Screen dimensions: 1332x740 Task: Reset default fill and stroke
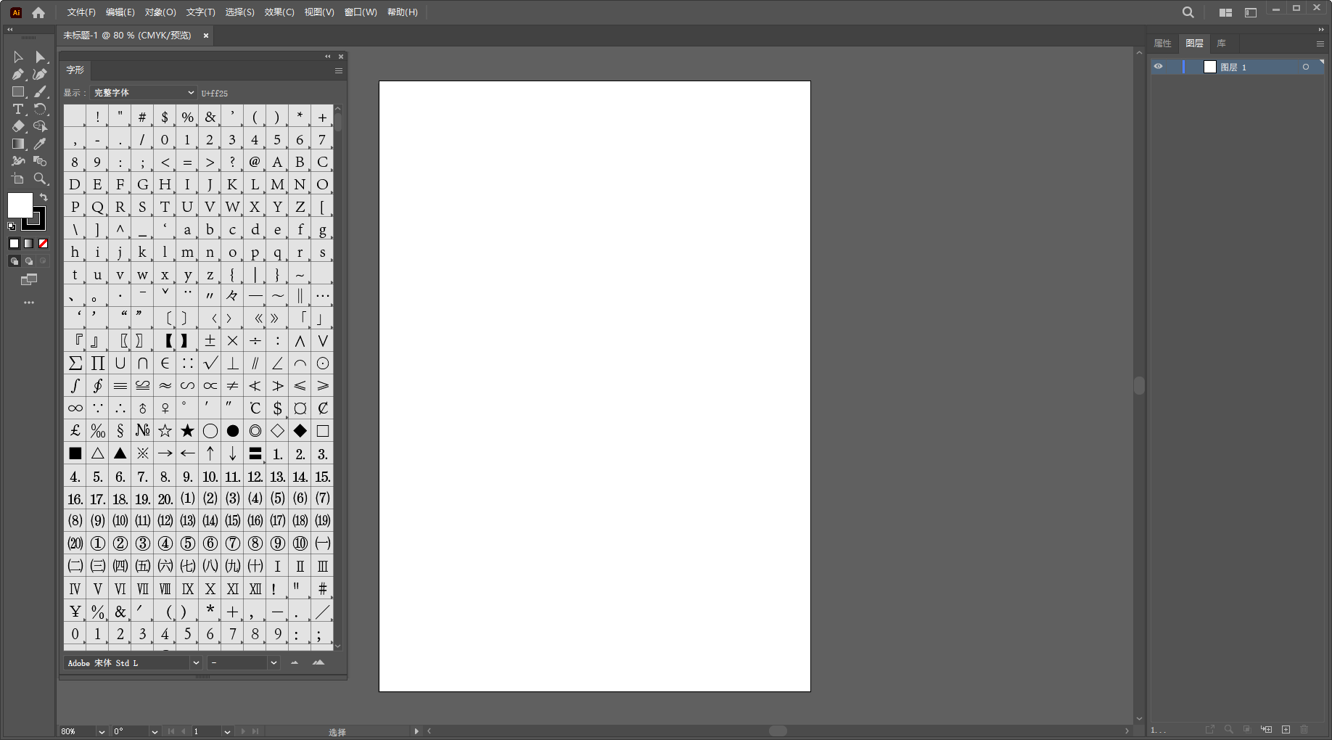12,226
